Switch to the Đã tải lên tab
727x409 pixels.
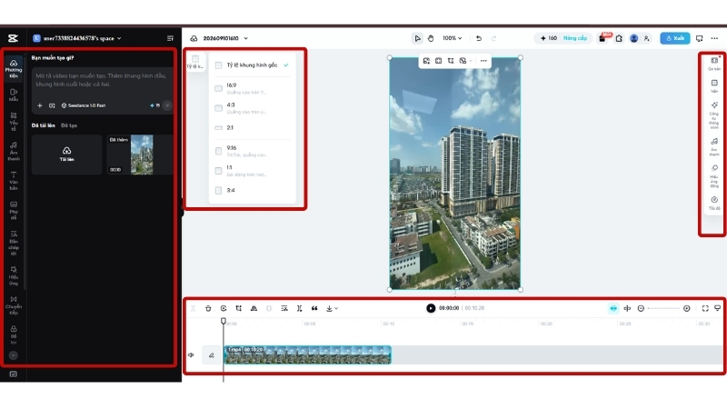pyautogui.click(x=43, y=125)
